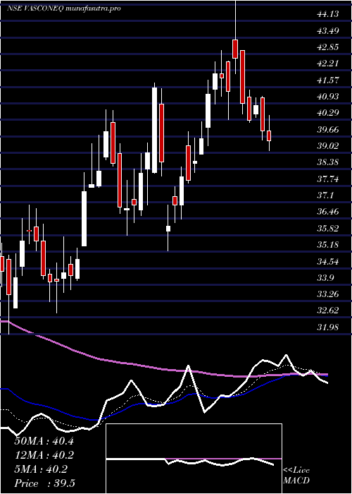Click inside the Live MACD inset chart
This screenshot has width=352, height=494.
194,459
